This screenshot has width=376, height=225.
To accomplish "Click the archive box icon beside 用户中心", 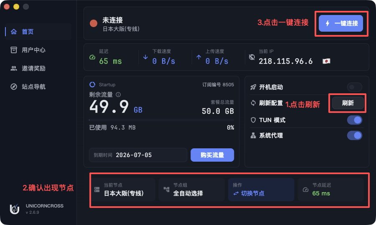I will click(x=14, y=50).
